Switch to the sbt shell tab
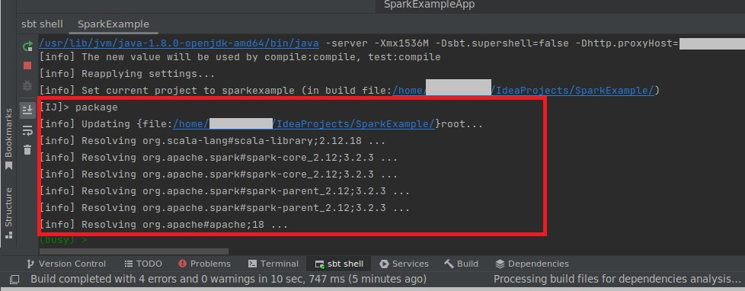 click(x=42, y=24)
